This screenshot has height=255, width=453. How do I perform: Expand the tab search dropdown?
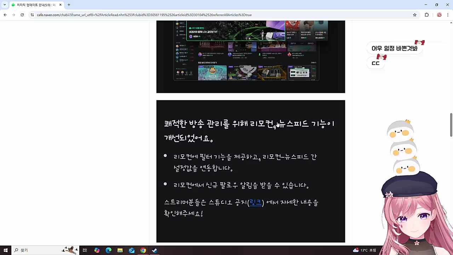point(5,5)
